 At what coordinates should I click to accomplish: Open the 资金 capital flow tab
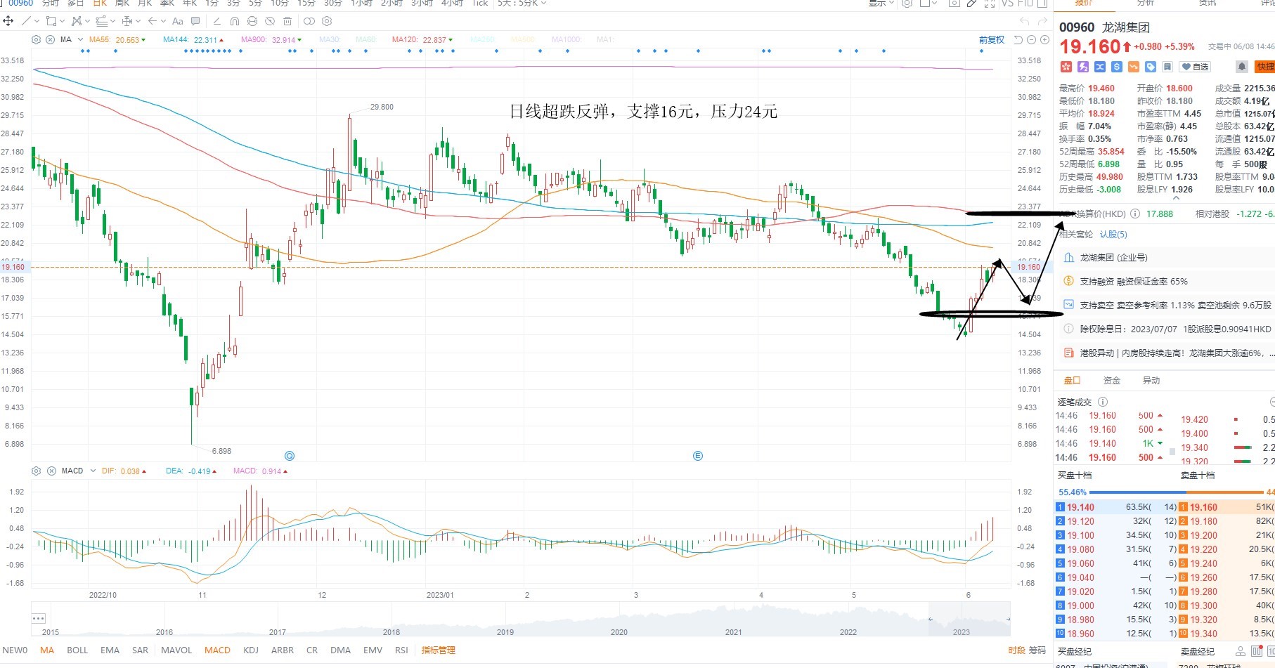click(1112, 380)
